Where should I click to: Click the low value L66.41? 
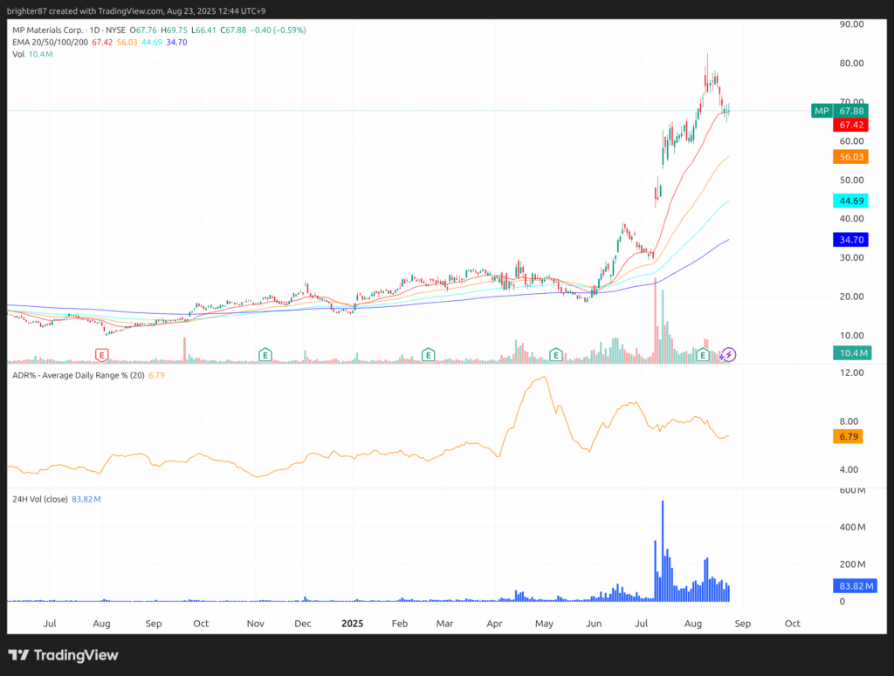pos(203,31)
